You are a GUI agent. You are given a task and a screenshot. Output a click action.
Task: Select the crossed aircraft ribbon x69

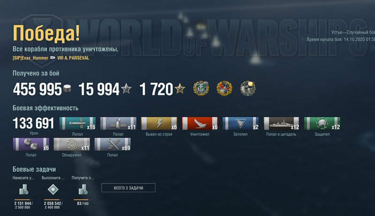(x=112, y=144)
